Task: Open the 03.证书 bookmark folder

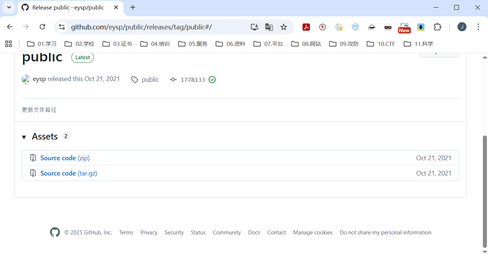Action: pos(117,44)
